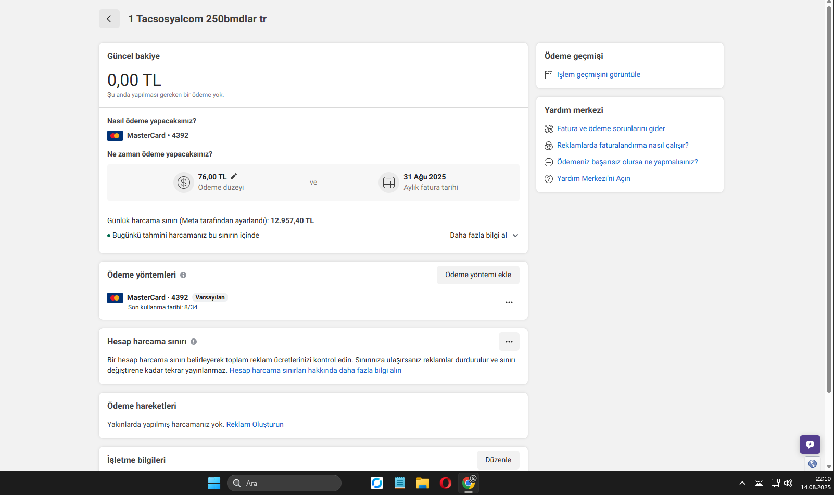Click Bugünkü tahmini harcamanız status text

[186, 236]
